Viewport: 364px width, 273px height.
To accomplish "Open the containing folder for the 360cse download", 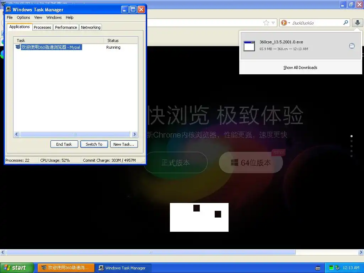I will tap(352, 46).
